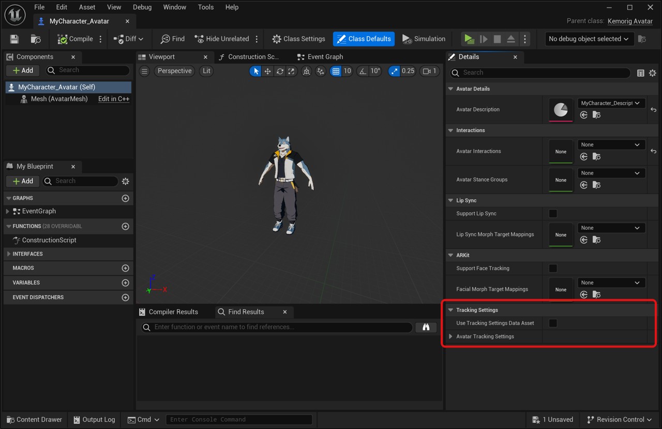Check Use Tracking Settings Data Asset
The width and height of the screenshot is (662, 429).
click(553, 323)
